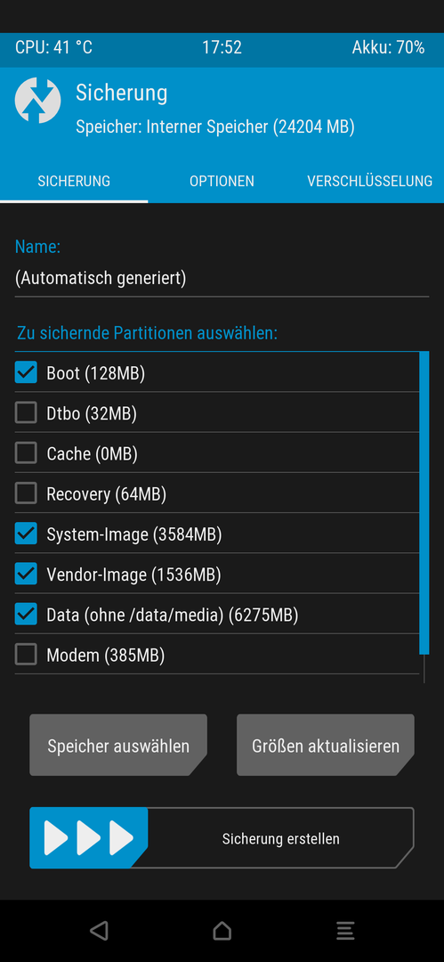Tap the Android back navigation icon
Screen dimensions: 444x962
[x=99, y=930]
